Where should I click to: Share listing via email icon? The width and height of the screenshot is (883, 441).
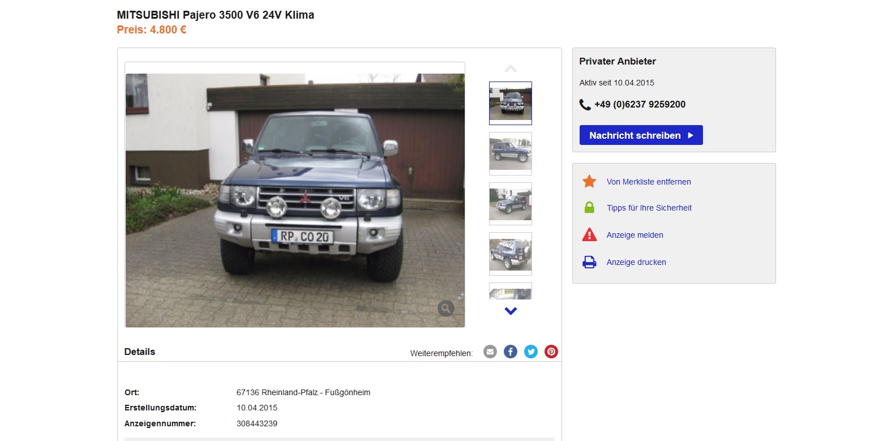pyautogui.click(x=490, y=352)
